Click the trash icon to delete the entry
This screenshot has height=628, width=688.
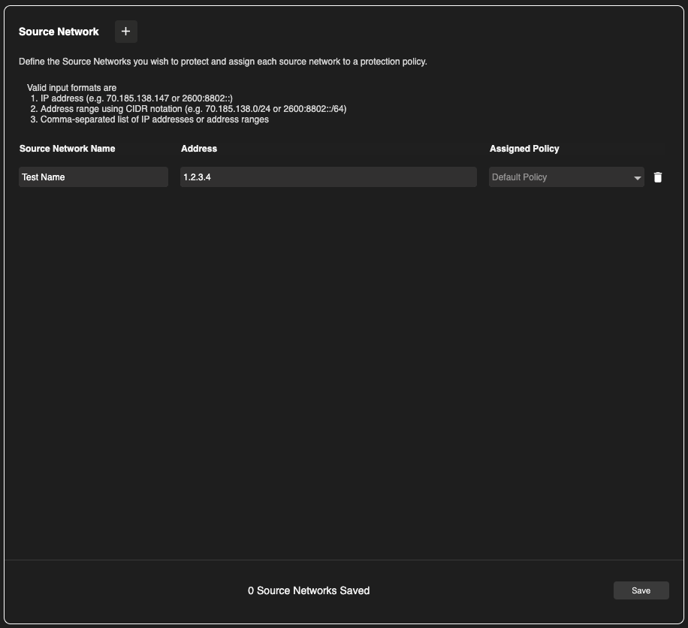click(658, 177)
